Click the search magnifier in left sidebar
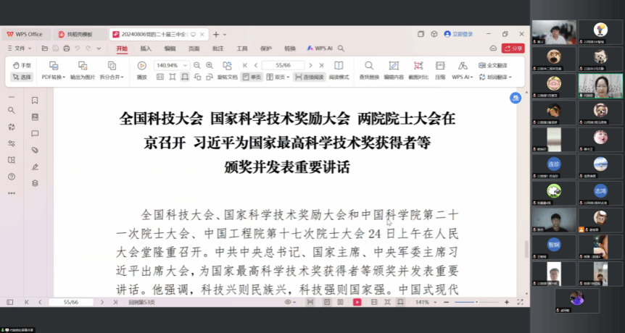 (11, 110)
